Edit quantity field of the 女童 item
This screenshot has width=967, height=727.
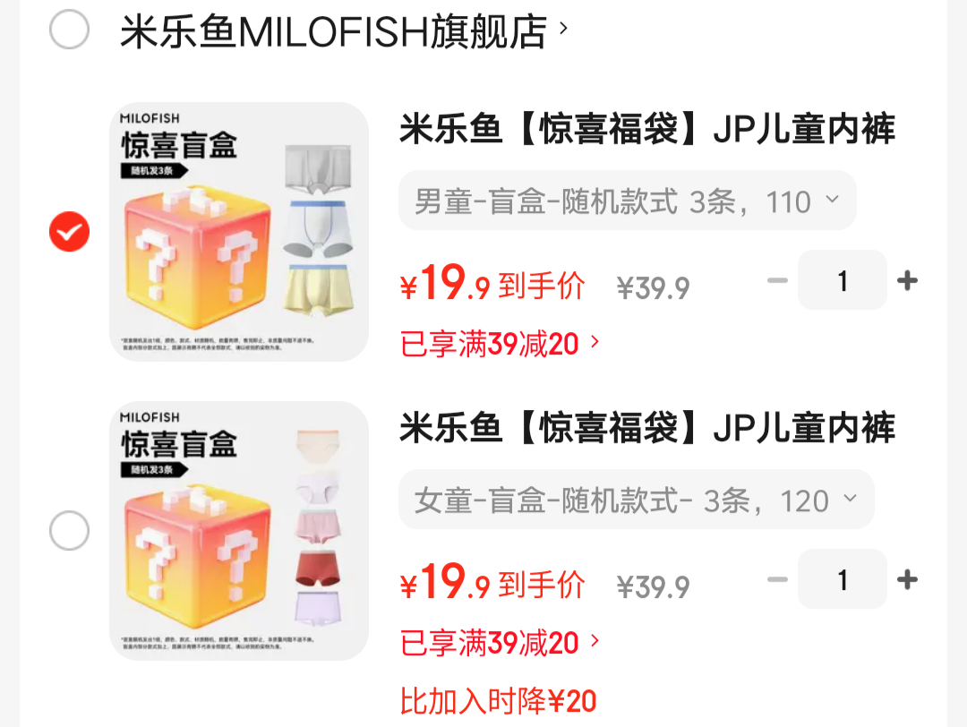pyautogui.click(x=843, y=579)
